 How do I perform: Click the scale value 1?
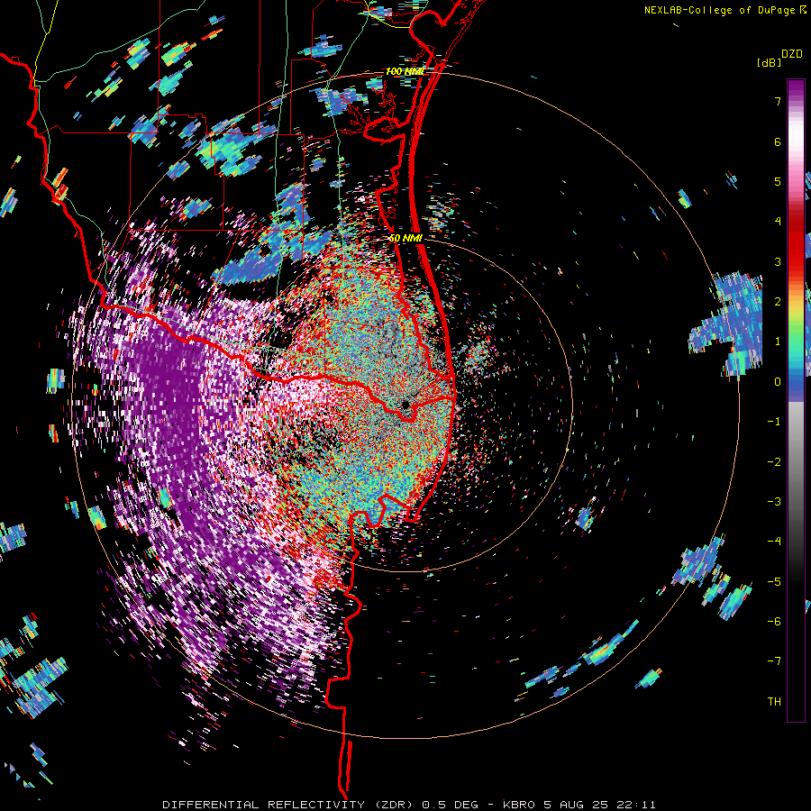[778, 342]
